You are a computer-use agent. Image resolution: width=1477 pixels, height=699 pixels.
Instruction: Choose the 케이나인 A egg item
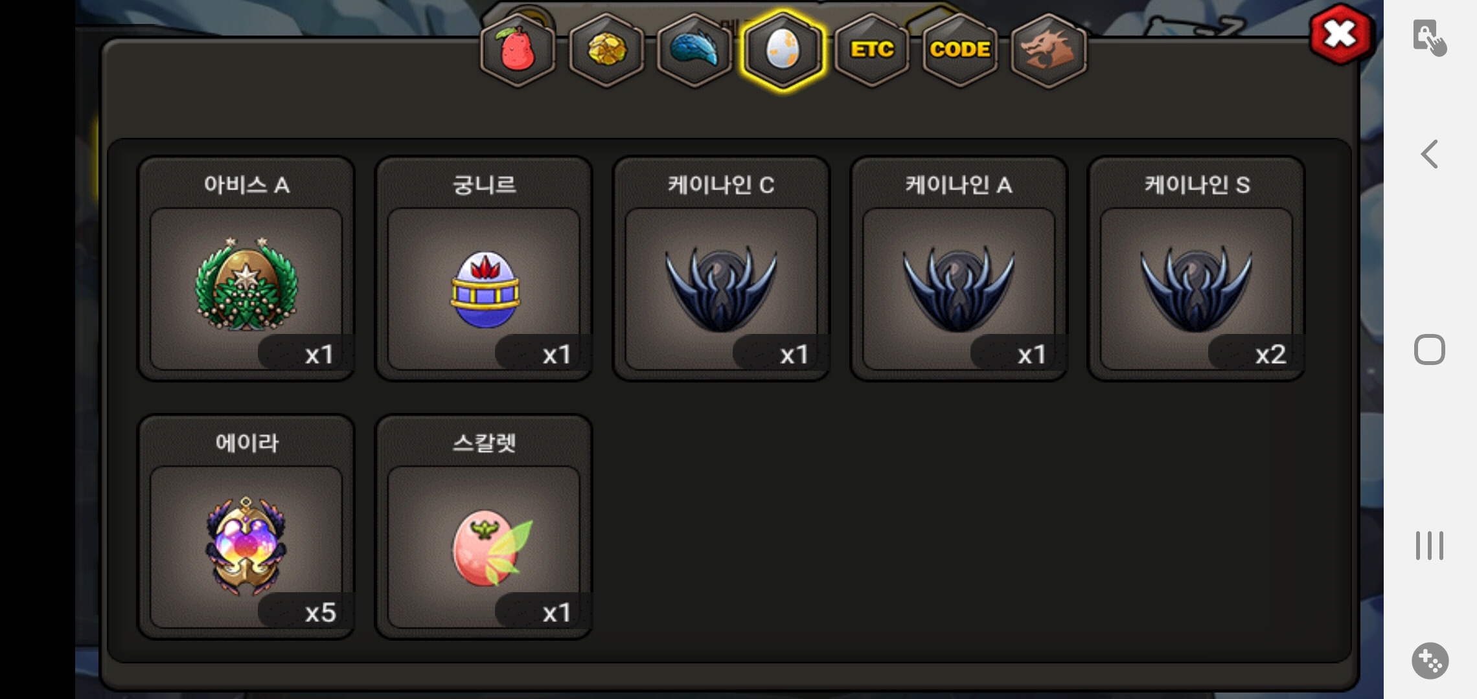coord(959,269)
